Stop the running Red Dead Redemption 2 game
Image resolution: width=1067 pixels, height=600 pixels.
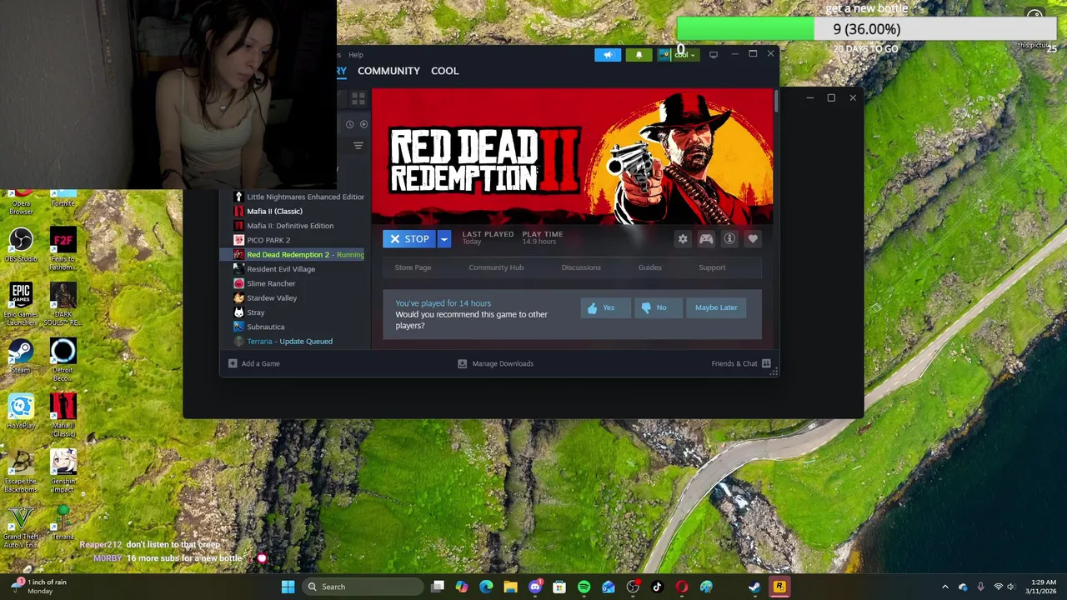409,239
